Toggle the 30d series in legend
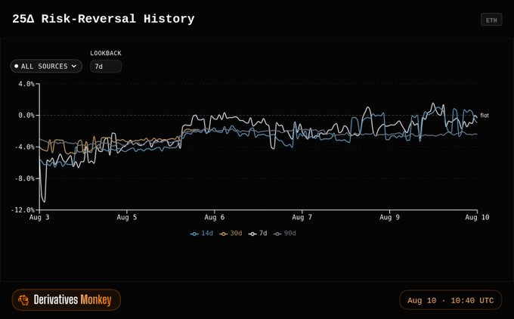This screenshot has width=514, height=319. pyautogui.click(x=231, y=234)
